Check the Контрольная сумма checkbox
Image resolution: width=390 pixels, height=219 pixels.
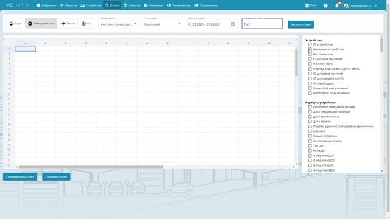(310, 141)
